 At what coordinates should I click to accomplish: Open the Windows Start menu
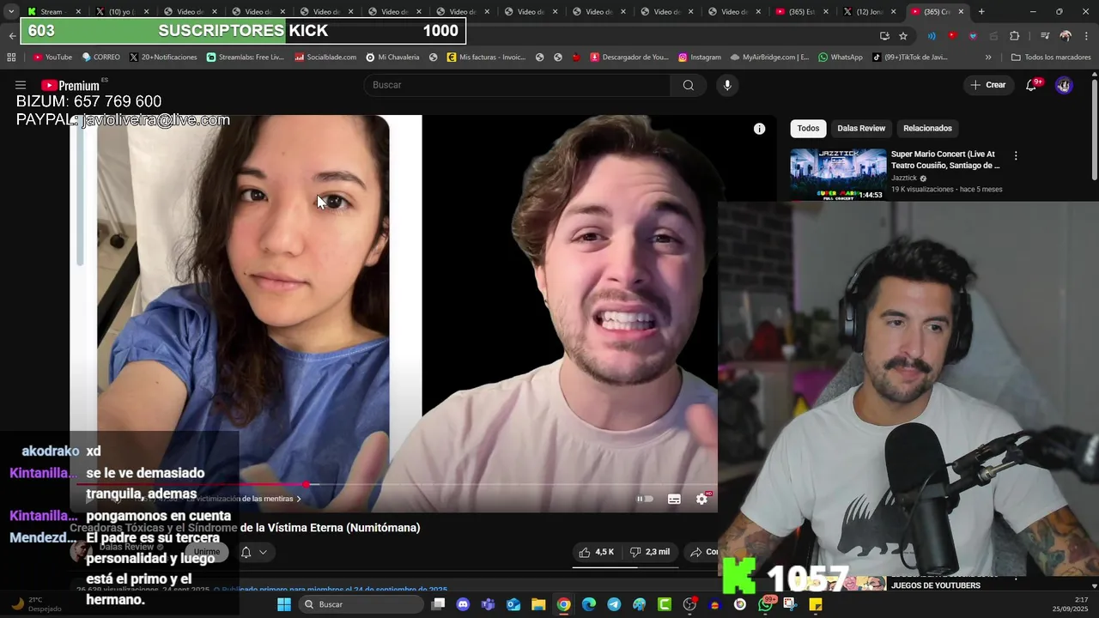coord(284,604)
